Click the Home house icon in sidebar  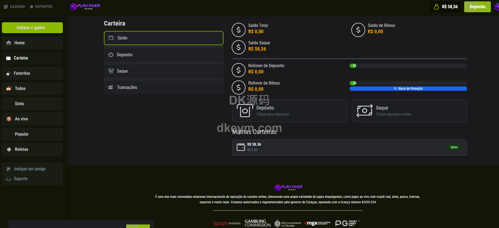[9, 43]
